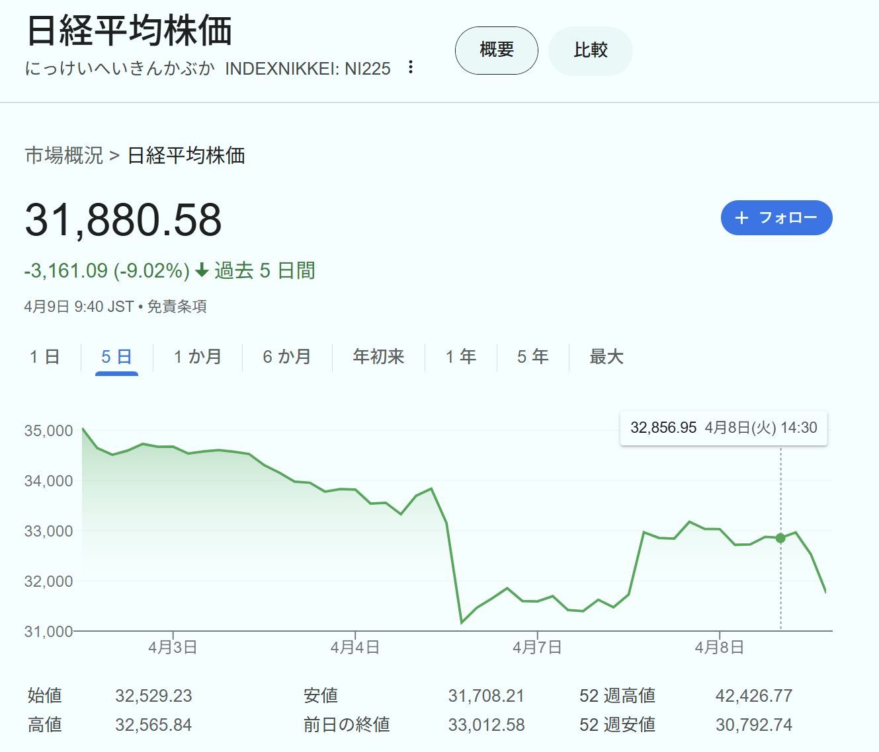
Task: Click the 4月7日 date axis label
Action: 537,647
